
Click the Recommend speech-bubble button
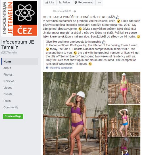coord(84,3)
